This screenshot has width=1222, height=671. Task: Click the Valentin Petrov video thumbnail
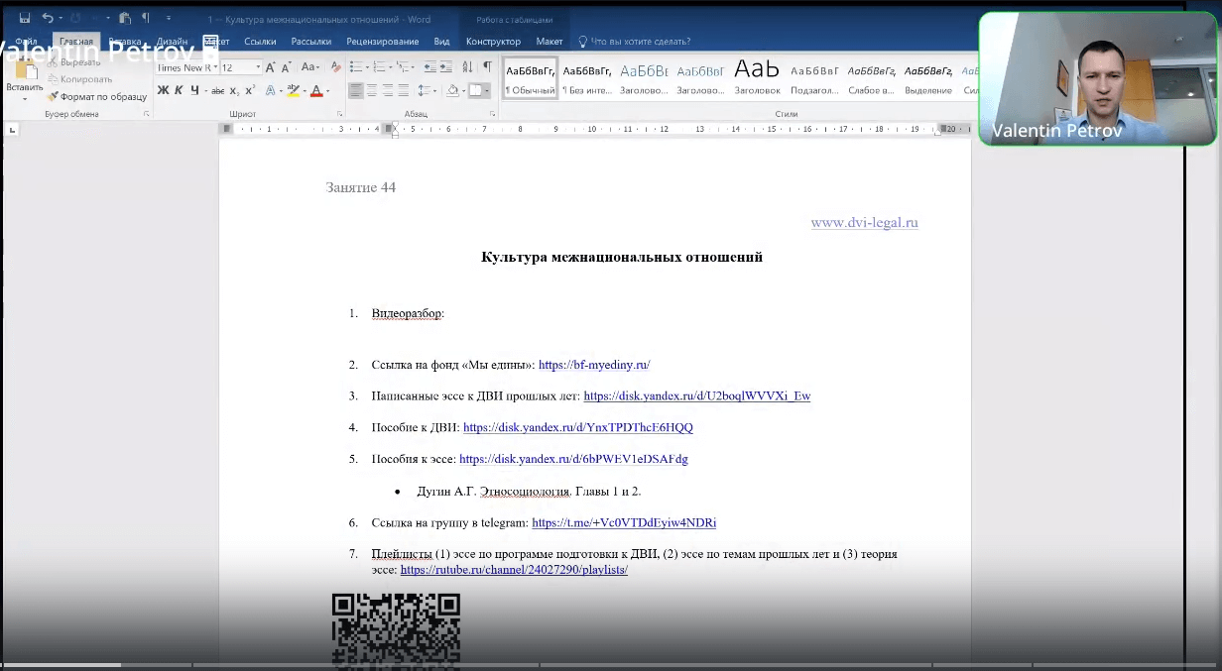tap(1097, 79)
